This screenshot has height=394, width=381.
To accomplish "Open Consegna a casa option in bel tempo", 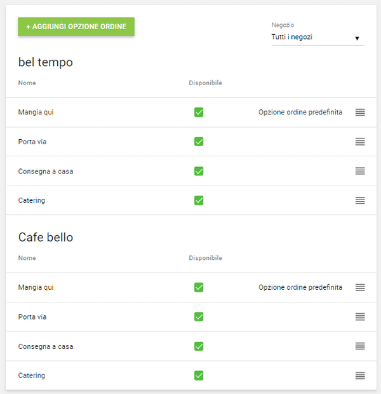I will coord(46,171).
